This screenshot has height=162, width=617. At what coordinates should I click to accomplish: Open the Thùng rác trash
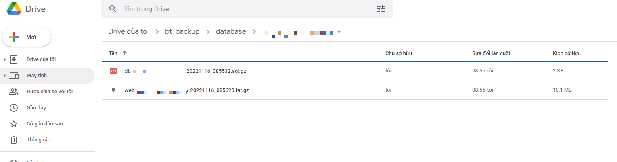(x=38, y=140)
